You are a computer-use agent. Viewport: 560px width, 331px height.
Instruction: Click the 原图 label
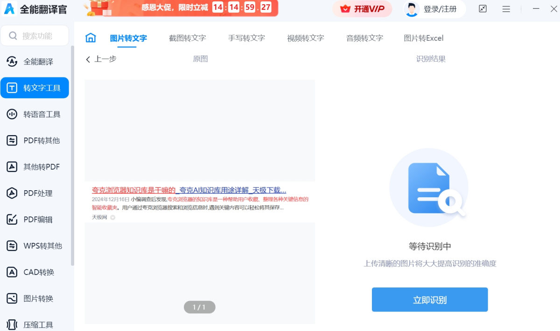pyautogui.click(x=200, y=59)
